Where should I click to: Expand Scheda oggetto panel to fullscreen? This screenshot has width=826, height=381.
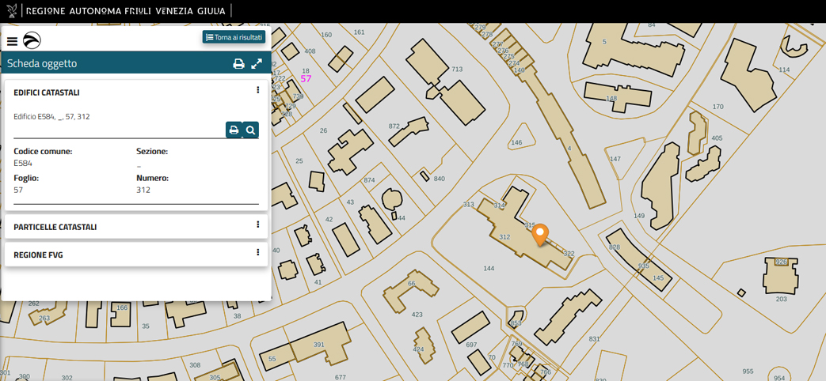point(257,64)
